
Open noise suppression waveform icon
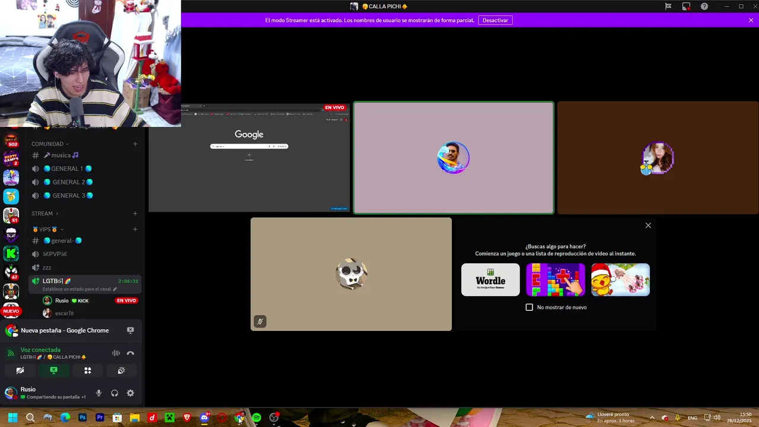[116, 353]
